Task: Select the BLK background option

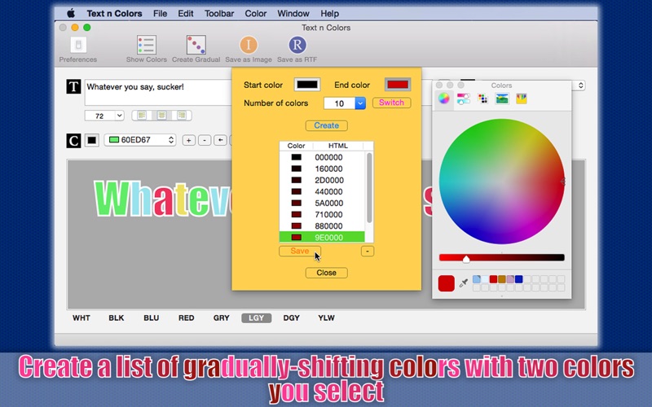Action: pos(117,318)
